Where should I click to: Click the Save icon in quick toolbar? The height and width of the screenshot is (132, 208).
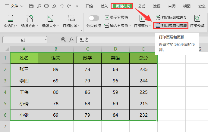[x=31, y=6]
